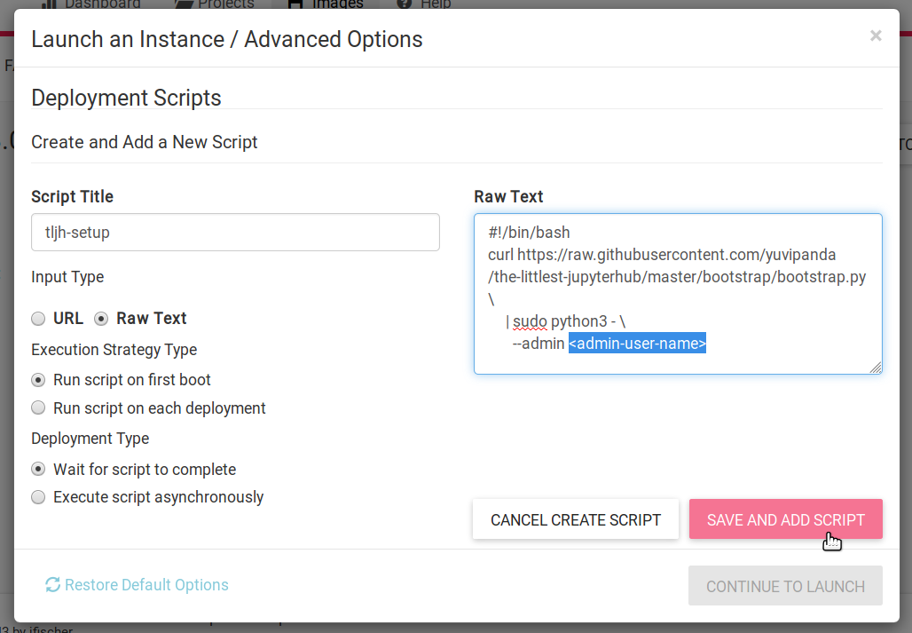Enable Execute script asynchronously option

click(38, 497)
